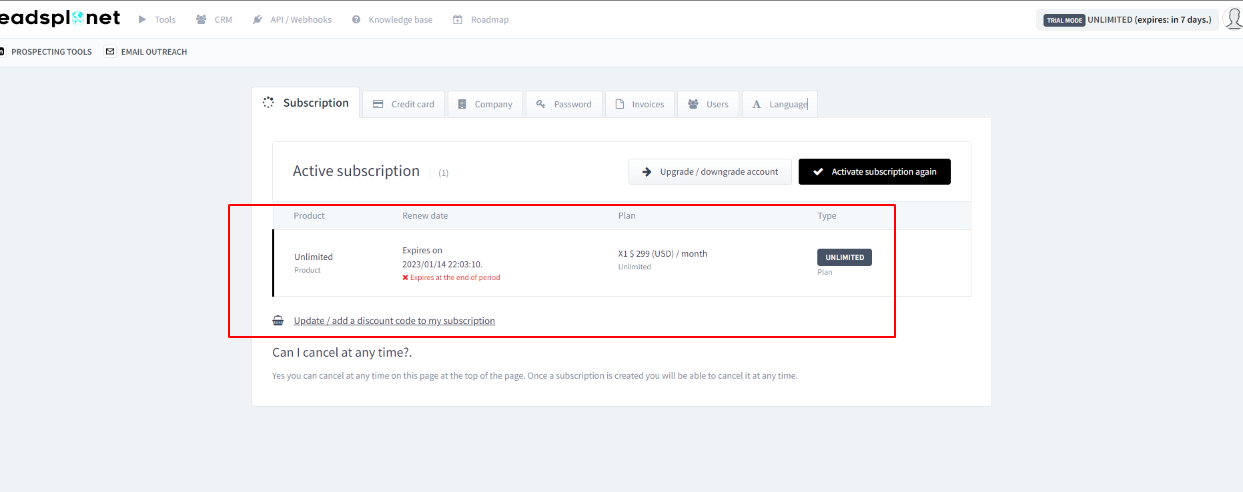Click the Email Outreach envelope icon

point(110,51)
